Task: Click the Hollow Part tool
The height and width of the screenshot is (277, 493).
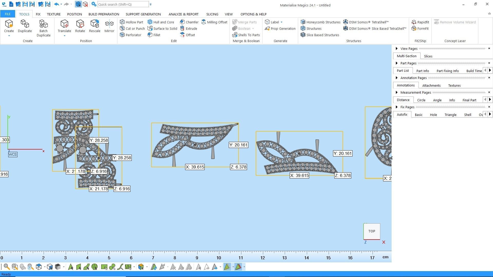Action: pos(131,22)
